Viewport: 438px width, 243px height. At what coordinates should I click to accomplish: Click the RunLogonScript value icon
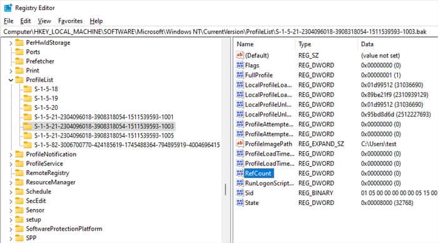pyautogui.click(x=240, y=183)
